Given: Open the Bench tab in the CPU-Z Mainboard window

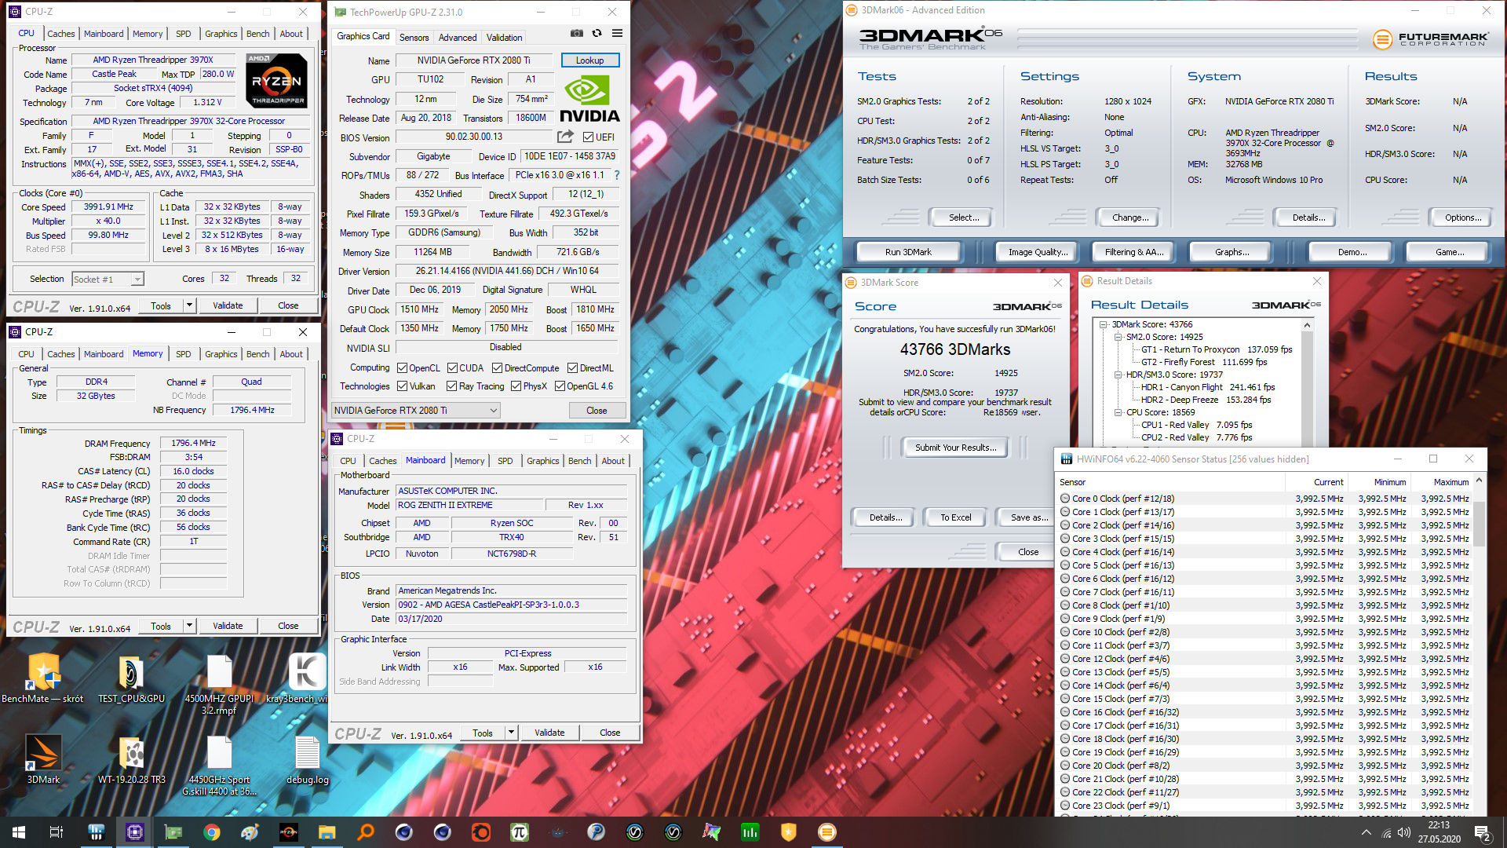Looking at the screenshot, I should click(x=580, y=461).
